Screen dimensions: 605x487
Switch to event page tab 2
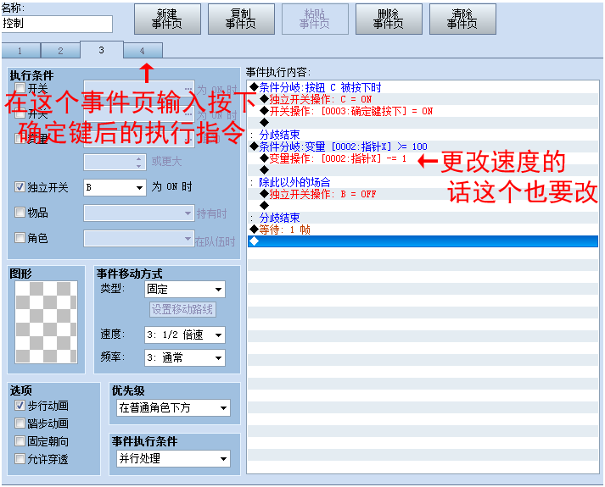coord(60,51)
